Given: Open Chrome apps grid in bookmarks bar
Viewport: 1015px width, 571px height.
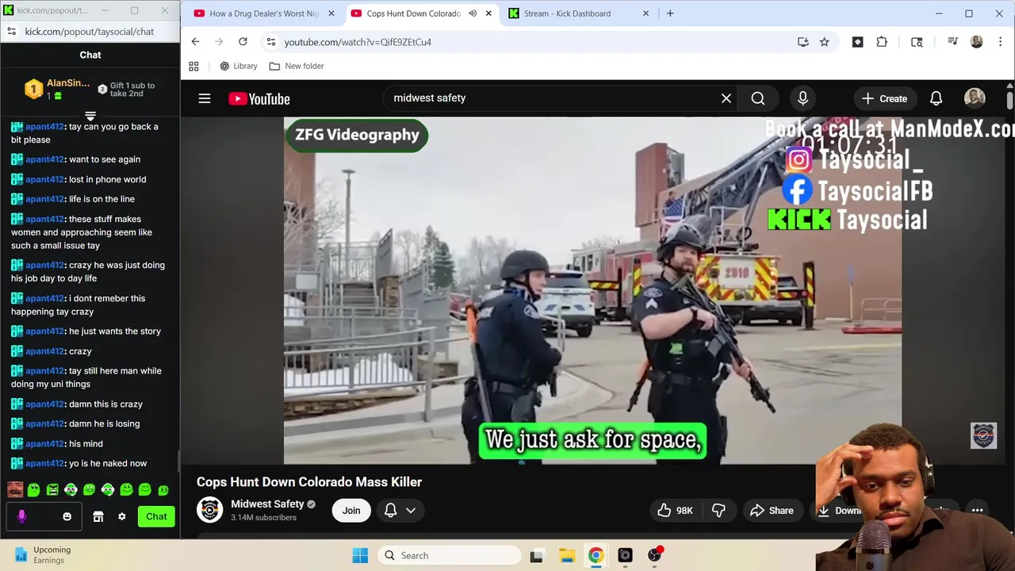Looking at the screenshot, I should tap(193, 67).
